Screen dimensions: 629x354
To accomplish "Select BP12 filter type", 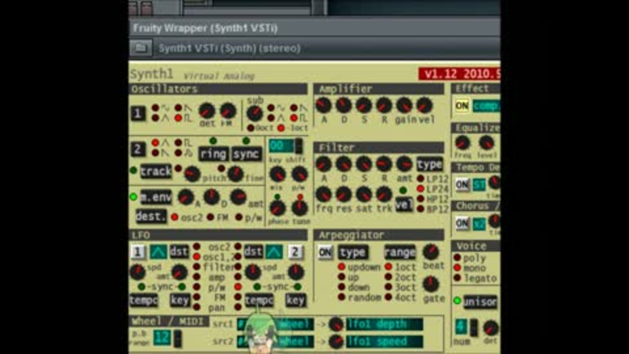I will click(421, 208).
